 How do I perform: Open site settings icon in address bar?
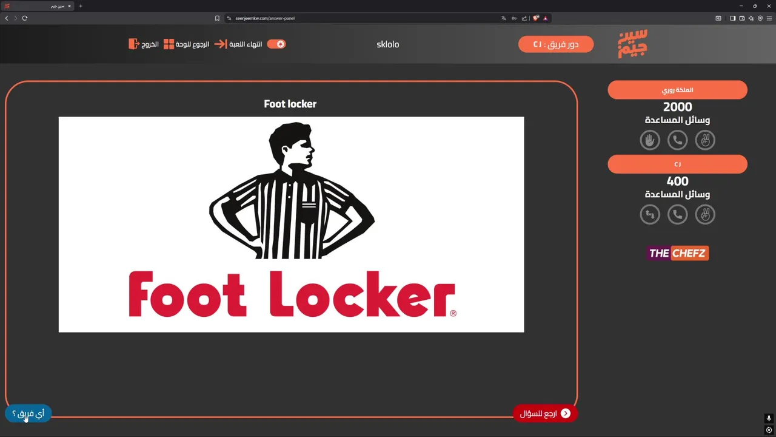tap(229, 18)
